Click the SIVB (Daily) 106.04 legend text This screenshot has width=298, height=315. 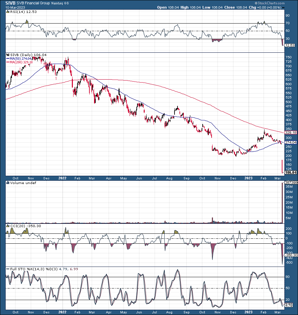pyautogui.click(x=28, y=55)
